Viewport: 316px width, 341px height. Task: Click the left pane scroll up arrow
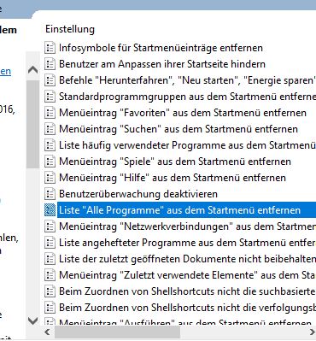[x=33, y=70]
